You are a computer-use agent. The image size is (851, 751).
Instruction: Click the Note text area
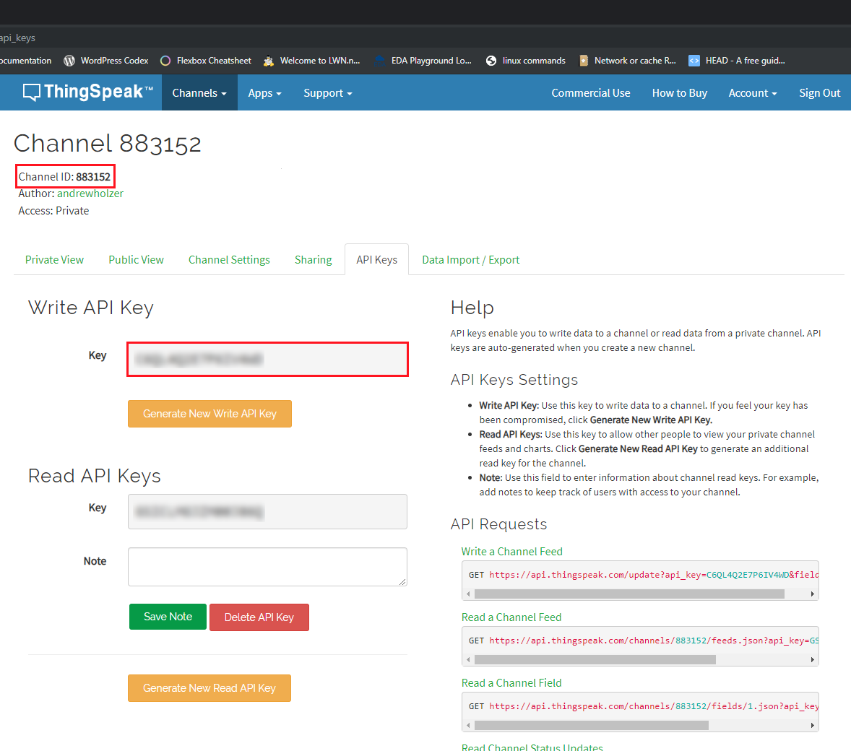(267, 567)
